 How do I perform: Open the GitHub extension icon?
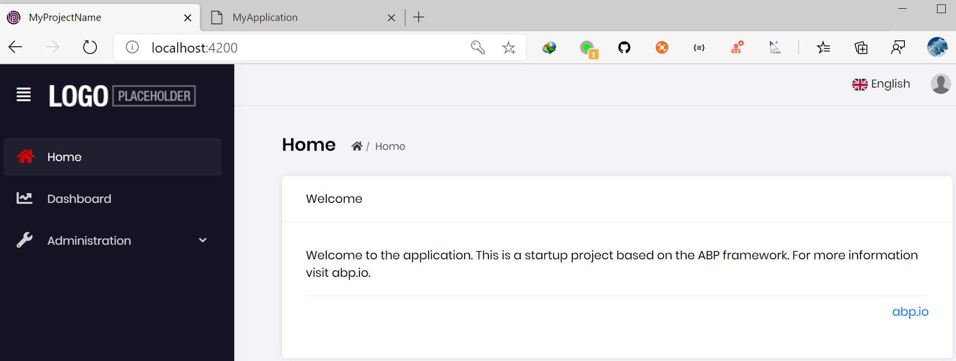(x=624, y=48)
